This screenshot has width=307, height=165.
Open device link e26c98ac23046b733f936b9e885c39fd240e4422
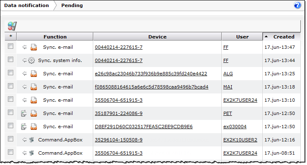pyautogui.click(x=151, y=74)
